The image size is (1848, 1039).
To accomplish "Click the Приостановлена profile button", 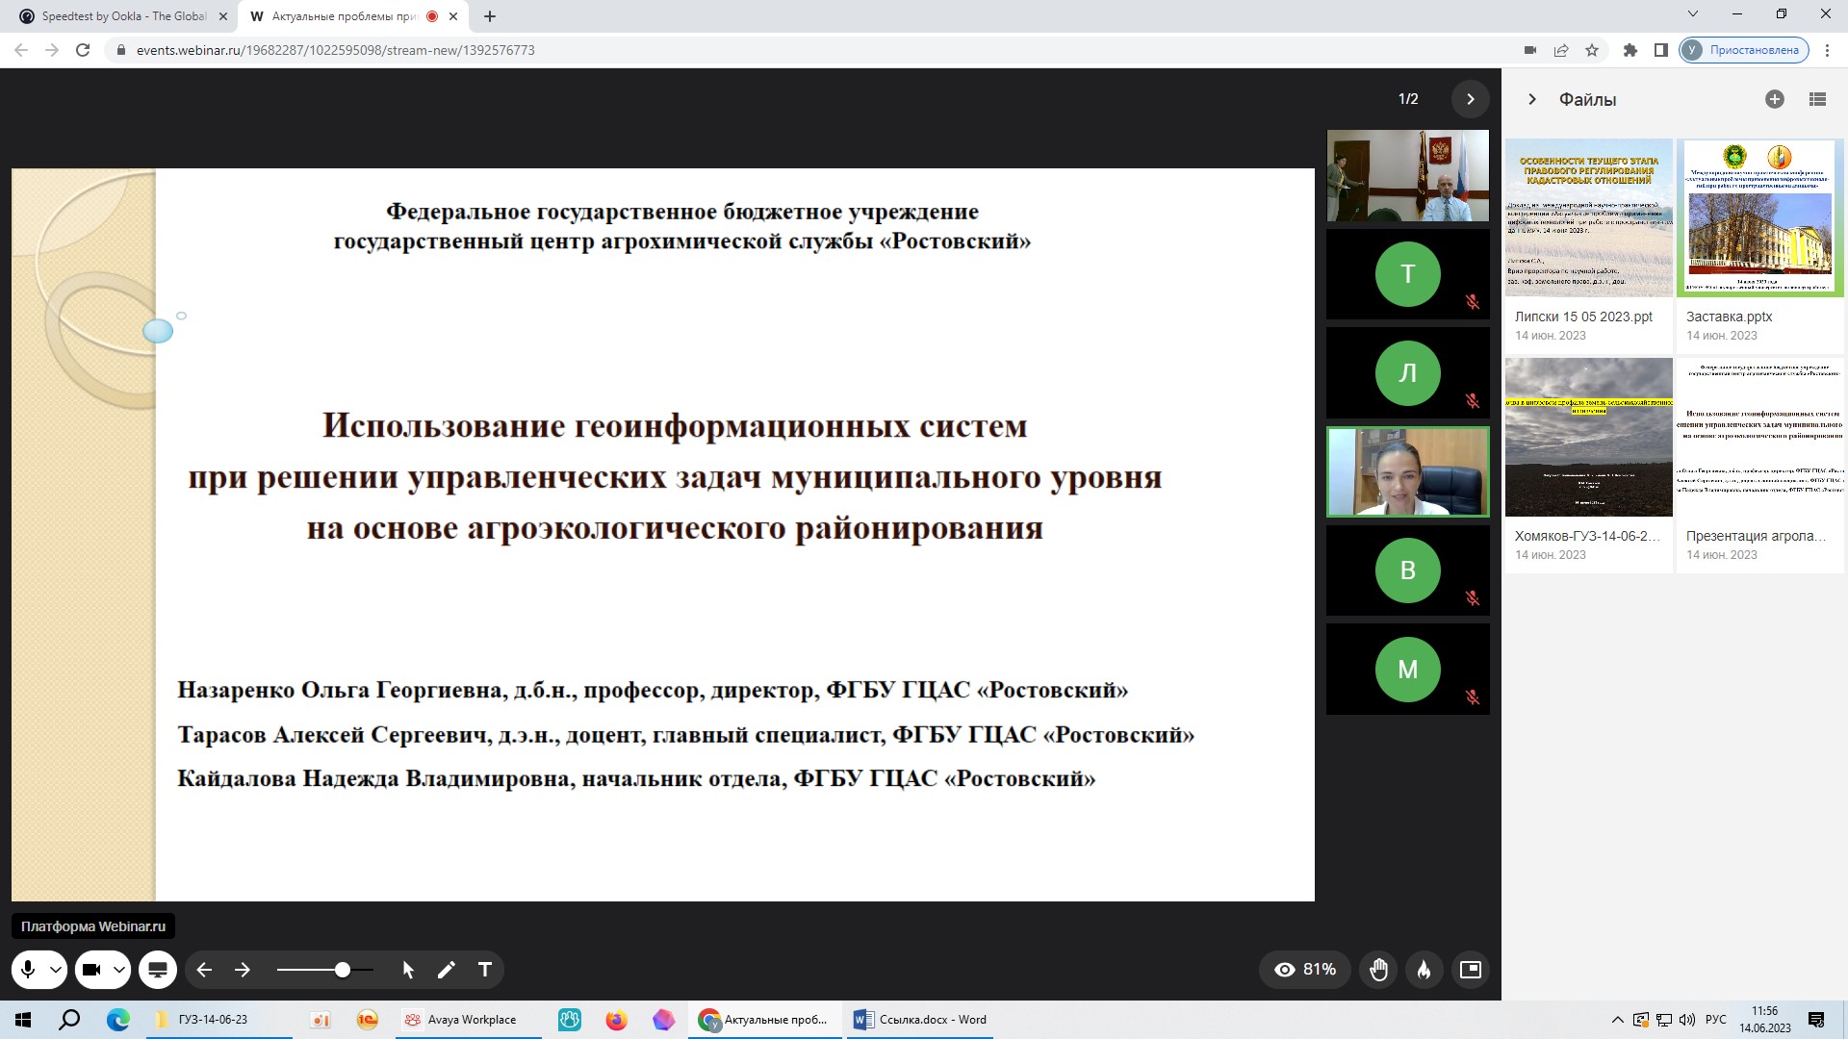I will coord(1744,50).
